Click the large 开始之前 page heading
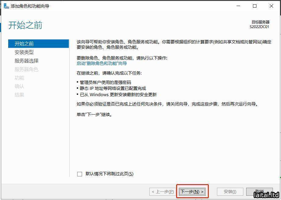 click(x=25, y=25)
